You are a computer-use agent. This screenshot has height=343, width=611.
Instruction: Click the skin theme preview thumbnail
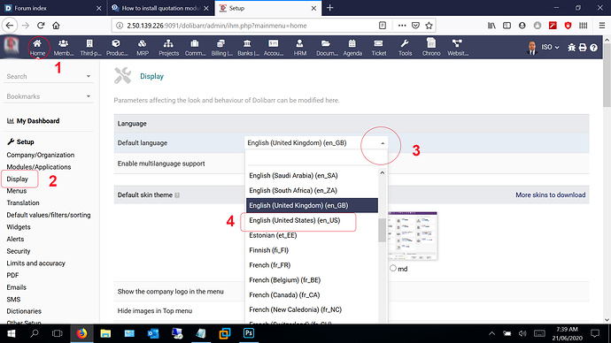[x=413, y=236]
